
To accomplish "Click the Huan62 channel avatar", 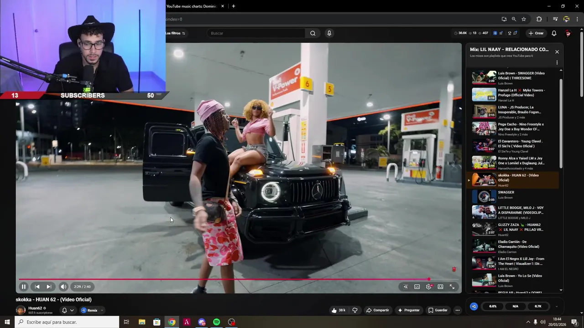I will click(21, 310).
